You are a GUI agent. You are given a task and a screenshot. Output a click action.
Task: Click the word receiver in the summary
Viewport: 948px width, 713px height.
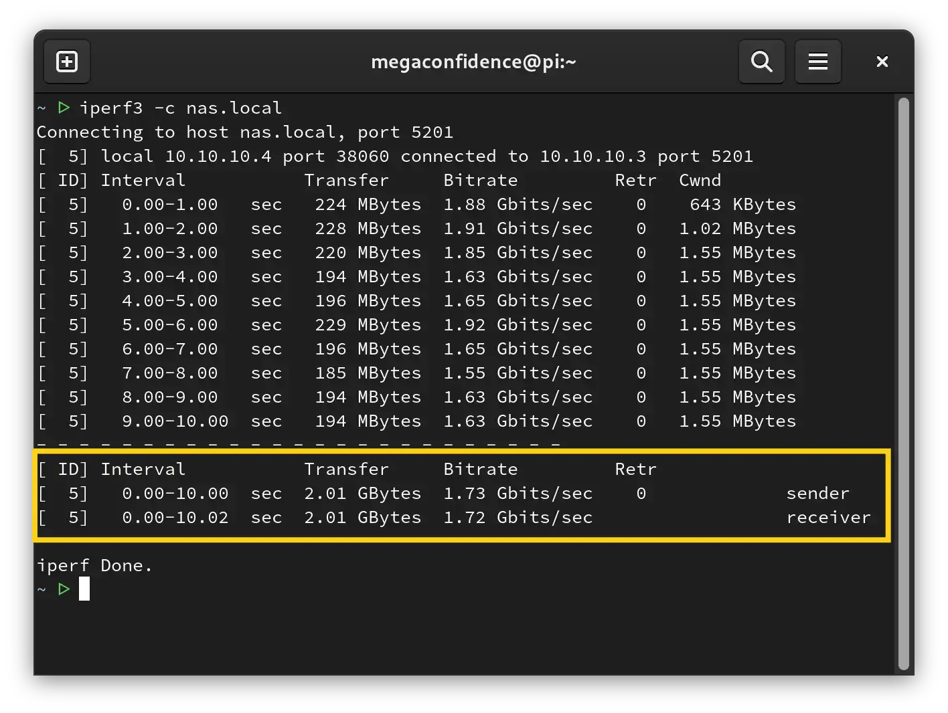[829, 517]
